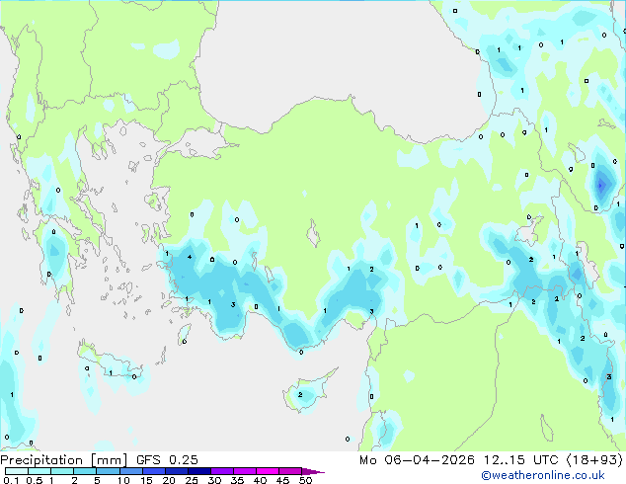Pick the 35–40 mm violet legend swatch
626x484 pixels.
tap(244, 471)
